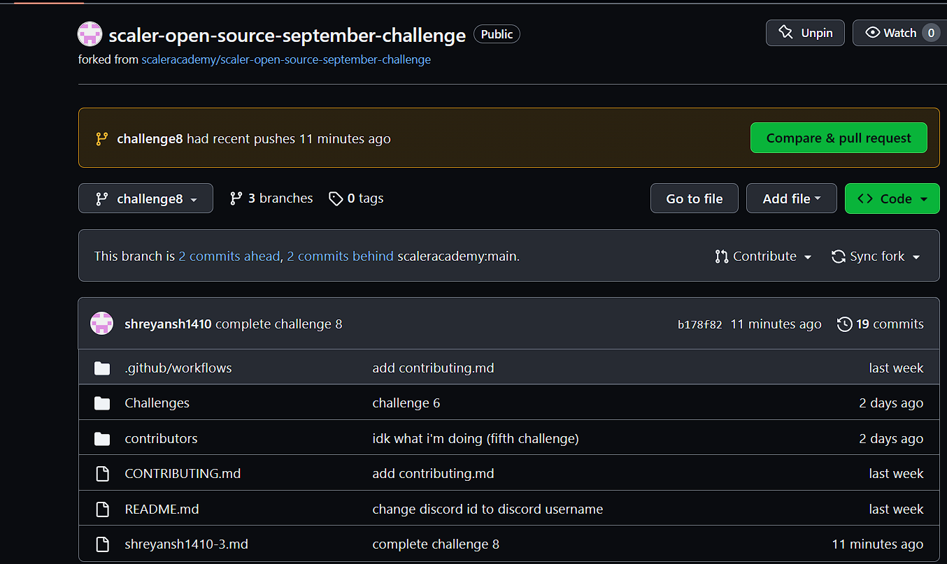Open Go to file search

pos(694,198)
